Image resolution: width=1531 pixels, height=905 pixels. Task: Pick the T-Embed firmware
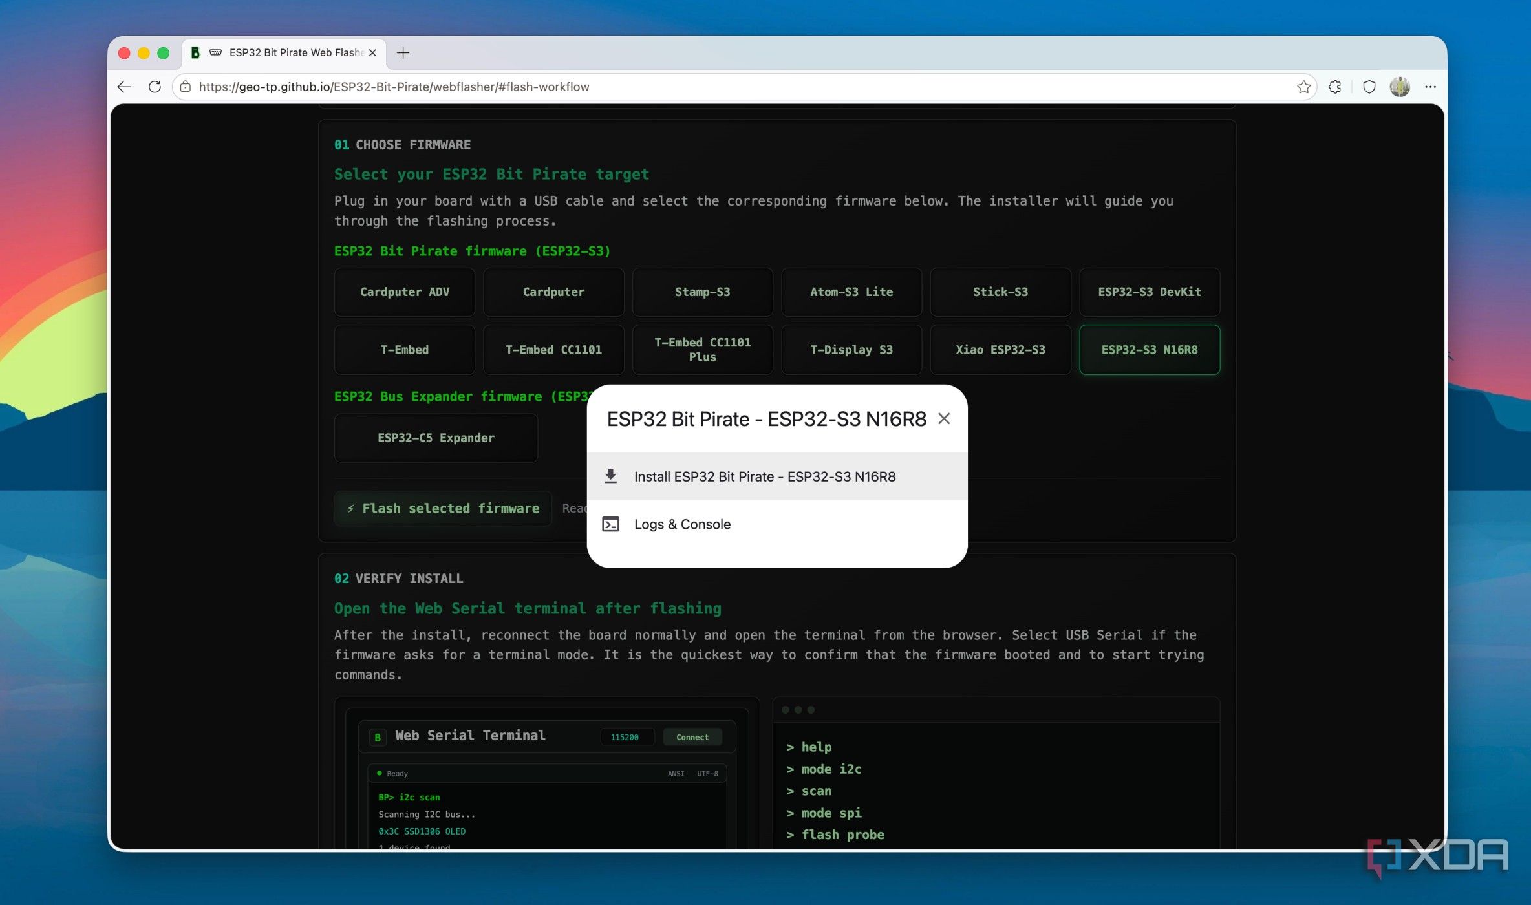(x=405, y=350)
